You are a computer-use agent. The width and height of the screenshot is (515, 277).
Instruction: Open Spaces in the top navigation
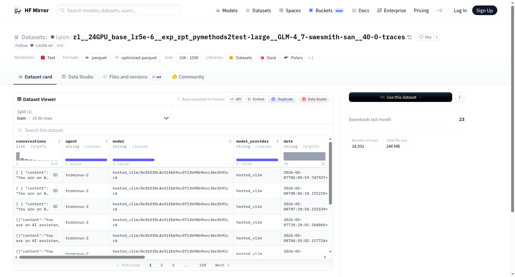290,10
